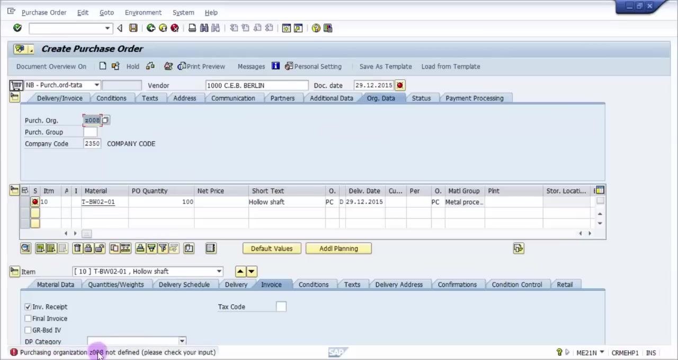Viewport: 678px width, 360px height.
Task: Click the red Doc. date status icon
Action: click(400, 85)
